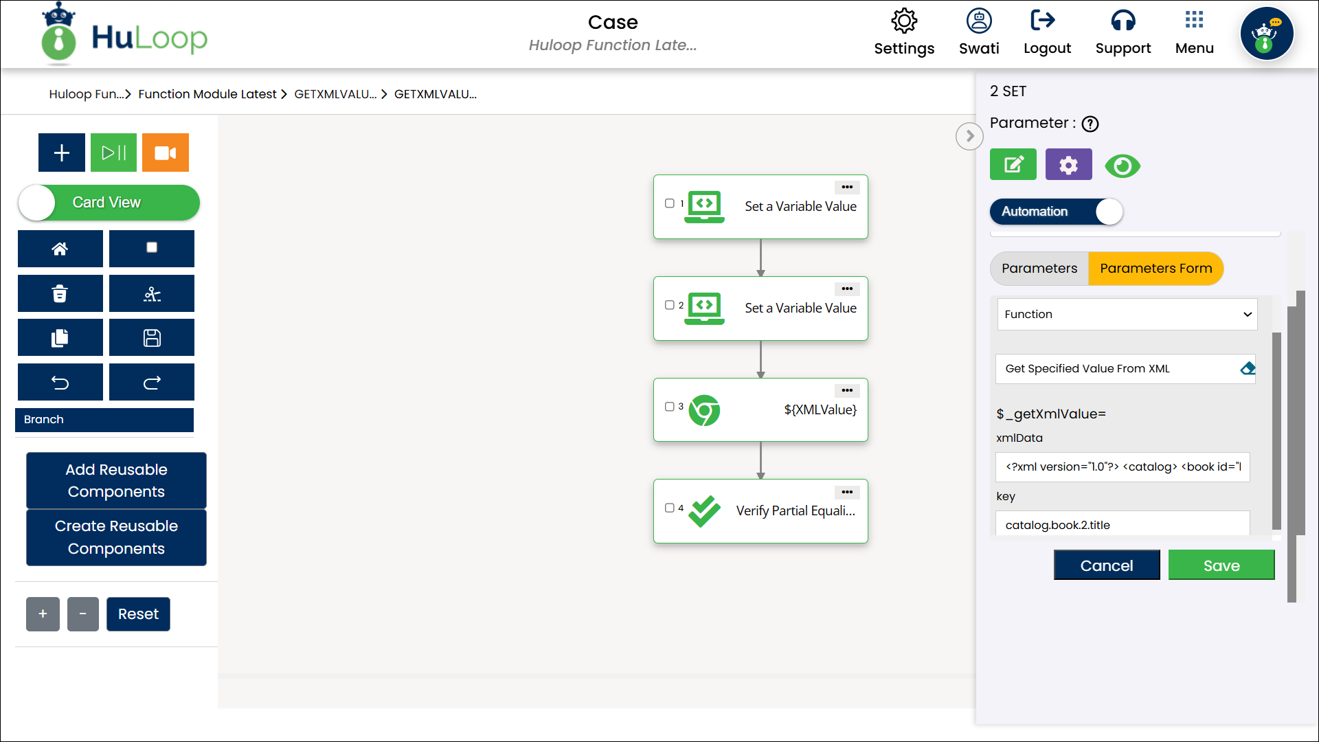Click the home icon button
The image size is (1319, 742).
[60, 249]
